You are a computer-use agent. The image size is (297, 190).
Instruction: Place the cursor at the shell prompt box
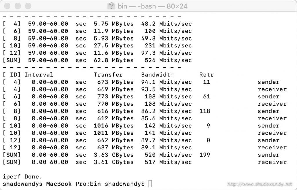click(x=150, y=184)
